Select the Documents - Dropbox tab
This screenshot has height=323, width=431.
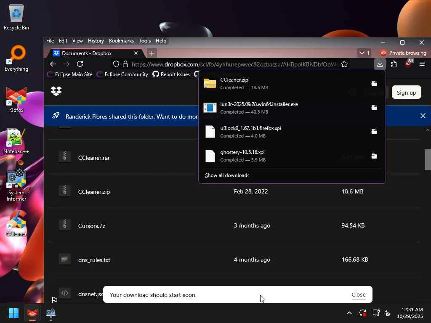(x=95, y=53)
